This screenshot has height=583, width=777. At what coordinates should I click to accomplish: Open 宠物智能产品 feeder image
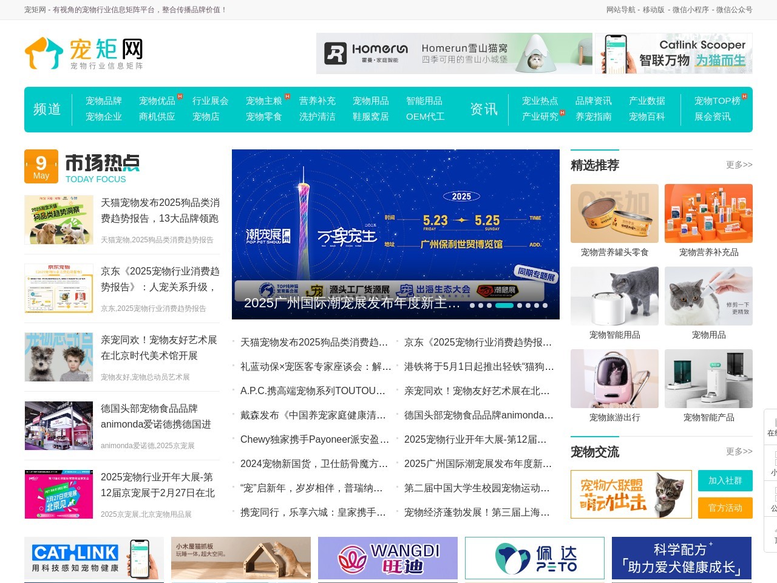click(x=708, y=378)
